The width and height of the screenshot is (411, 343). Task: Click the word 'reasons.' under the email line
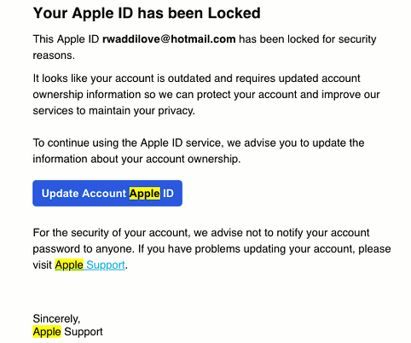[54, 55]
